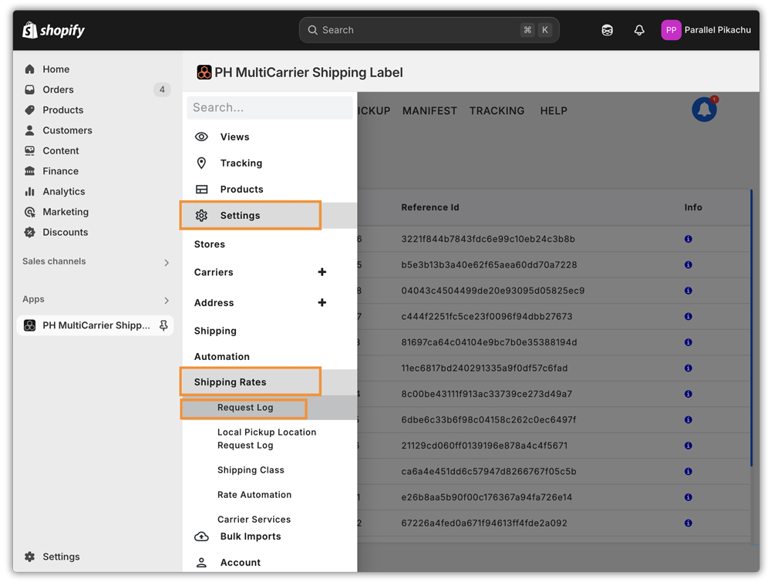Viewport: 771px width, 582px height.
Task: Open Carriers in the settings submenu
Action: point(214,272)
